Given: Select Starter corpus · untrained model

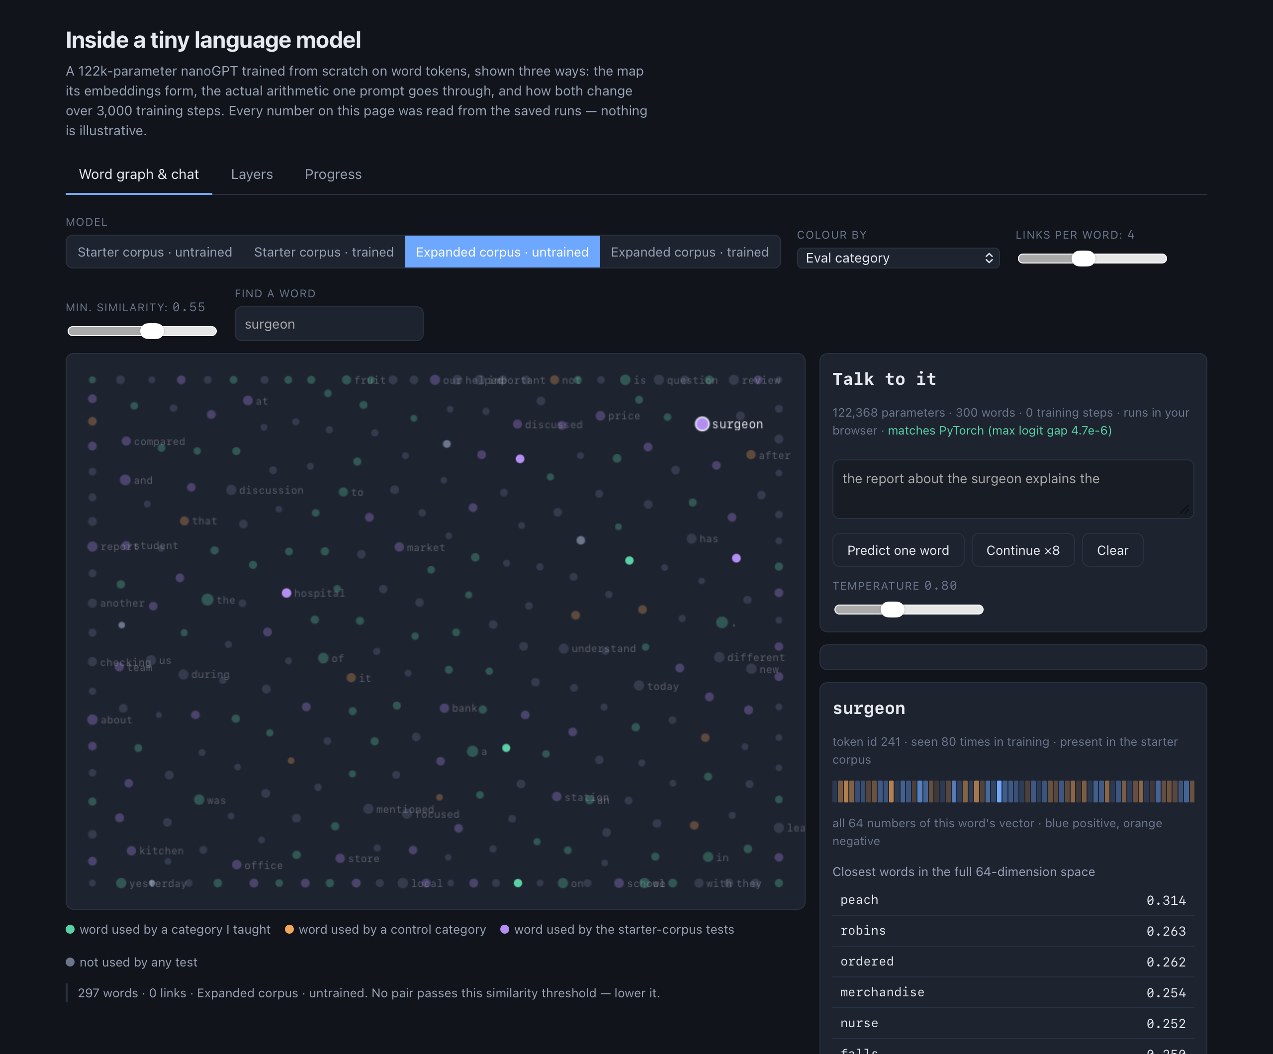Looking at the screenshot, I should point(155,252).
